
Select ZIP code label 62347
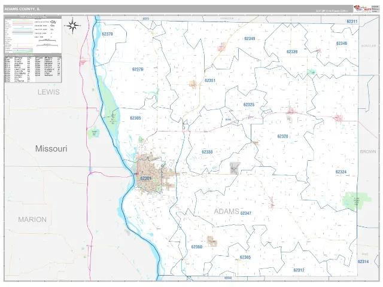(x=246, y=213)
